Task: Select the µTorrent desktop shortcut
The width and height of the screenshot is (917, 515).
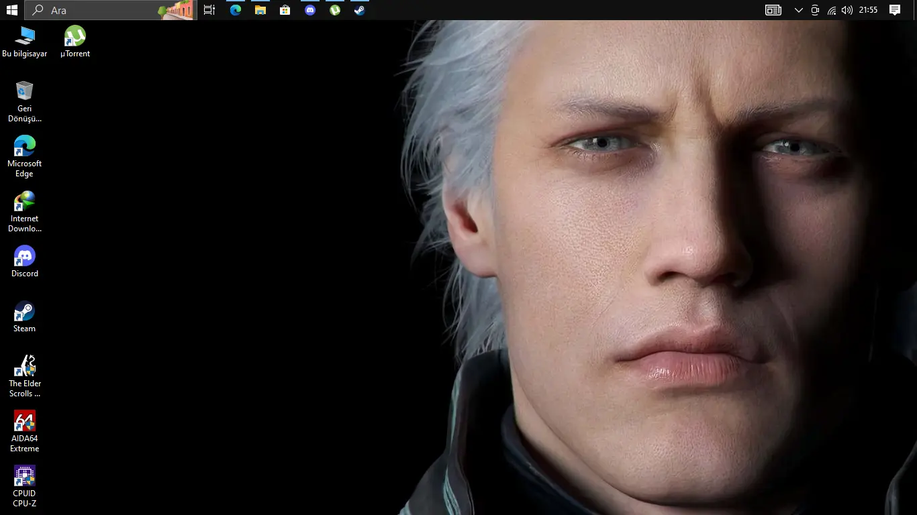Action: (75, 42)
